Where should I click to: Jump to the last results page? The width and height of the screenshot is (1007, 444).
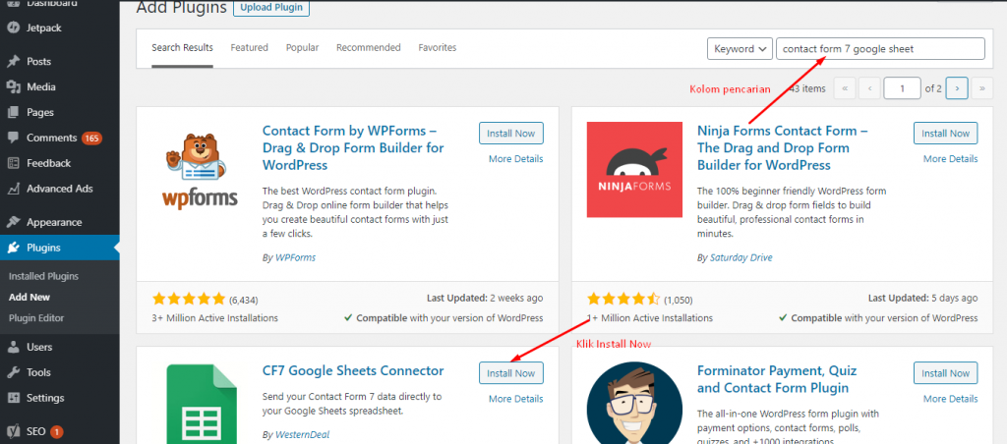pos(981,88)
